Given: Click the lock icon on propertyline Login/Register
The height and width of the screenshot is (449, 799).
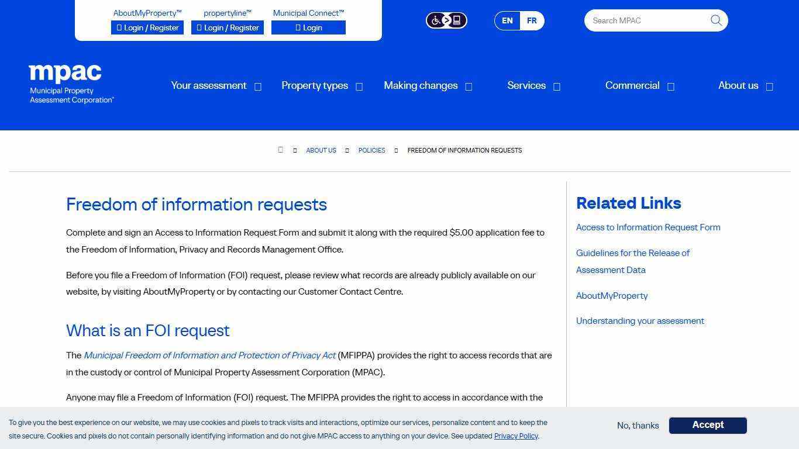Looking at the screenshot, I should pyautogui.click(x=198, y=27).
